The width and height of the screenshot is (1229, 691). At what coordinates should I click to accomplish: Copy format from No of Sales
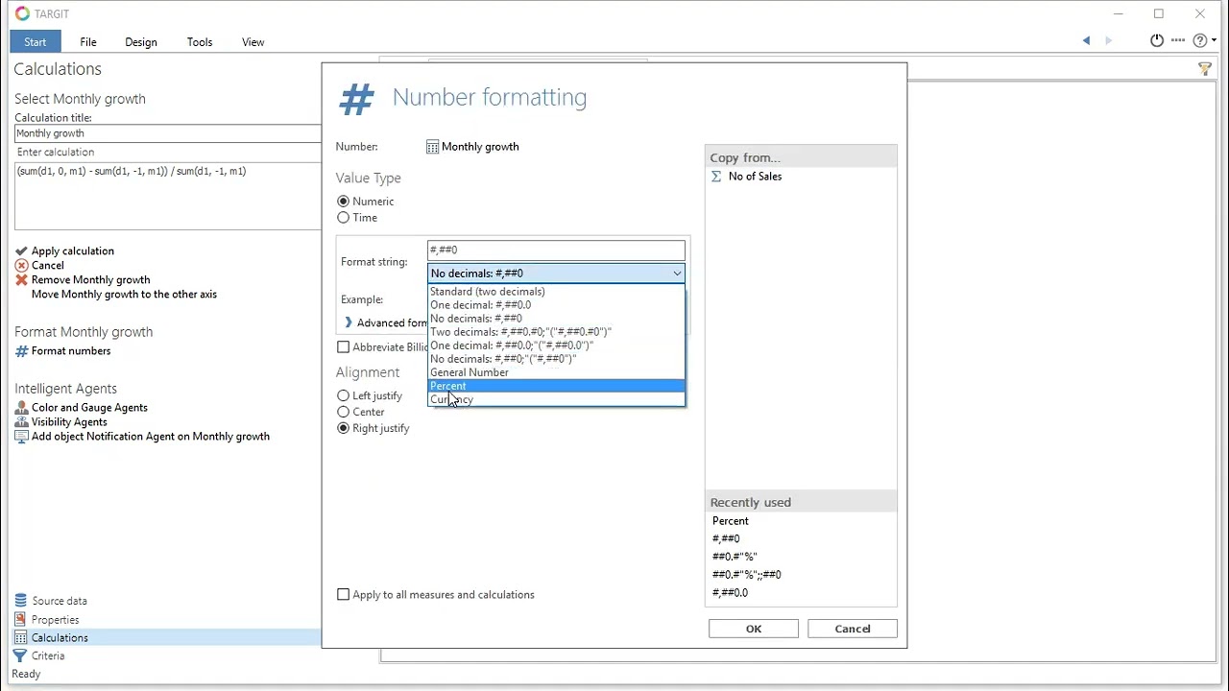pos(755,177)
